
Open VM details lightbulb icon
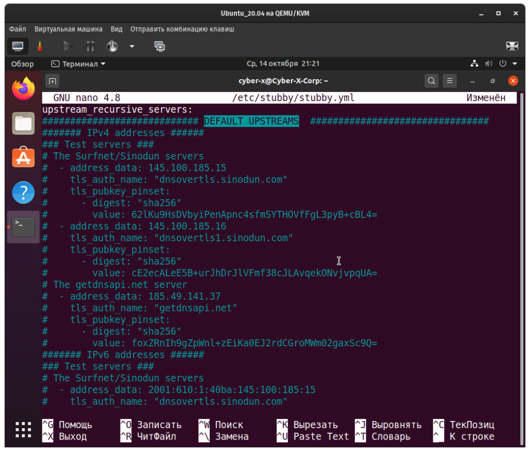click(39, 47)
